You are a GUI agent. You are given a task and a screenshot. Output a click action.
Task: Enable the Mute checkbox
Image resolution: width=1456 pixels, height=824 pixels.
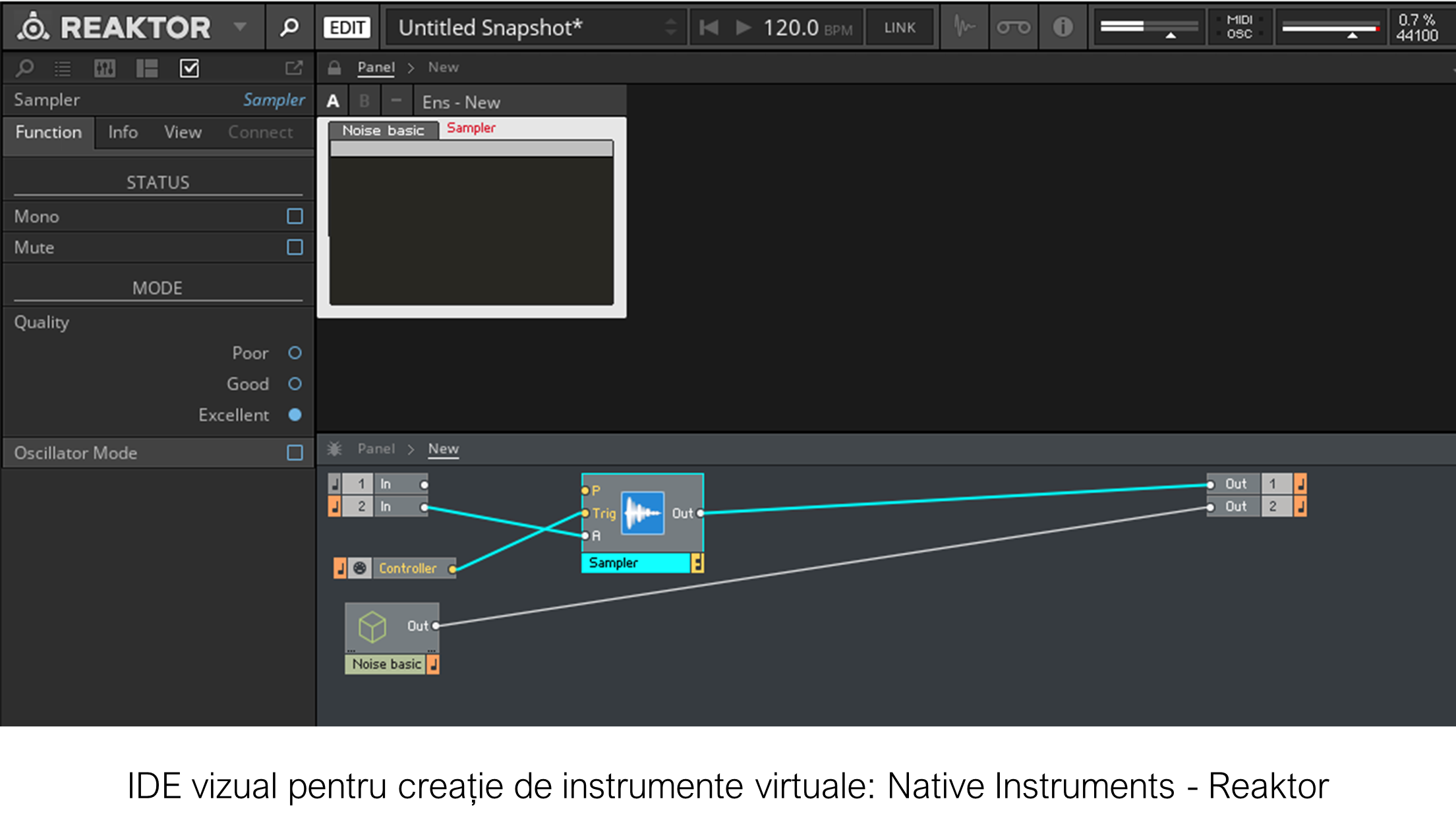pos(295,247)
